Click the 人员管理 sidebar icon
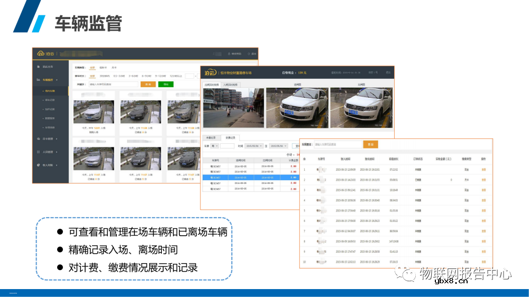 38,152
